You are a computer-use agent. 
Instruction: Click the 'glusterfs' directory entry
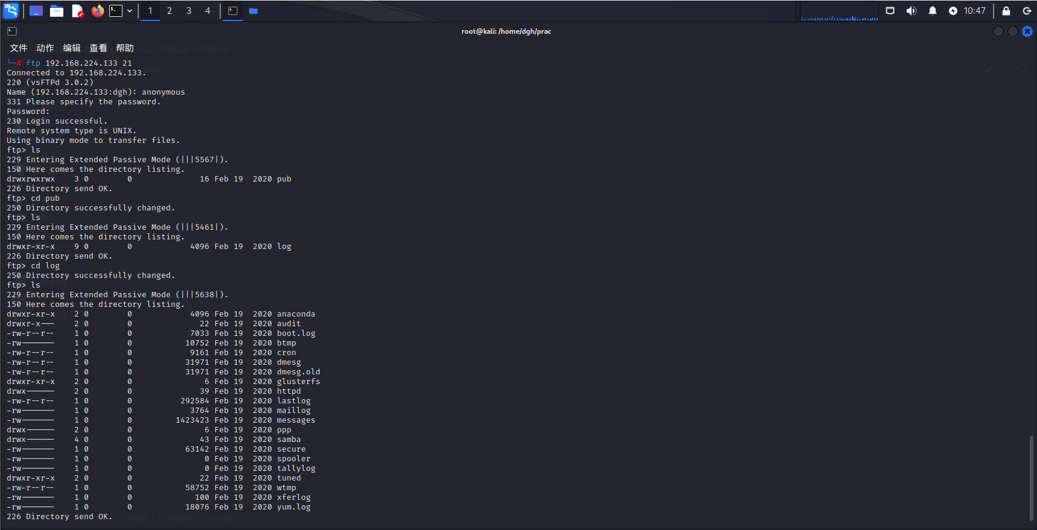(x=299, y=382)
